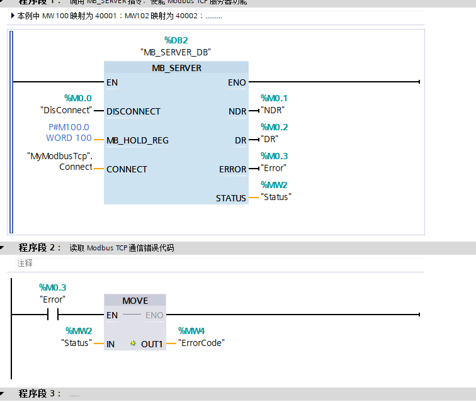Viewport: 476px width, 402px height.
Task: Select the "DisConnect" operand at DISCONNECT input
Action: click(x=66, y=110)
